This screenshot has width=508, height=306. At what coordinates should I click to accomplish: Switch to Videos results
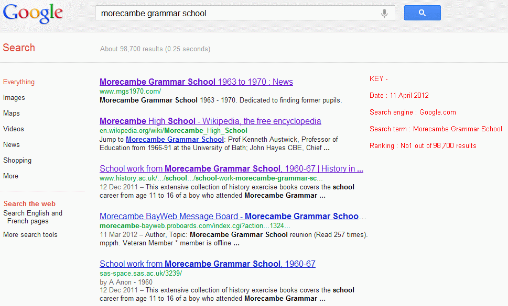tap(14, 129)
